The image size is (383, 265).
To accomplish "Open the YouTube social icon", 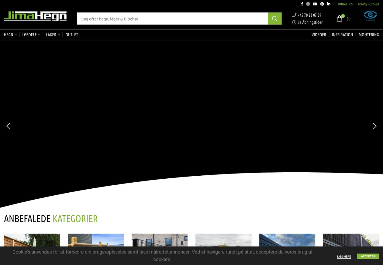I will pyautogui.click(x=315, y=4).
